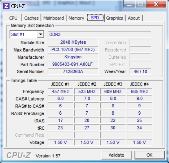Click the JEDEC #2 column header
This screenshot has width=169, height=163.
(x=87, y=84)
